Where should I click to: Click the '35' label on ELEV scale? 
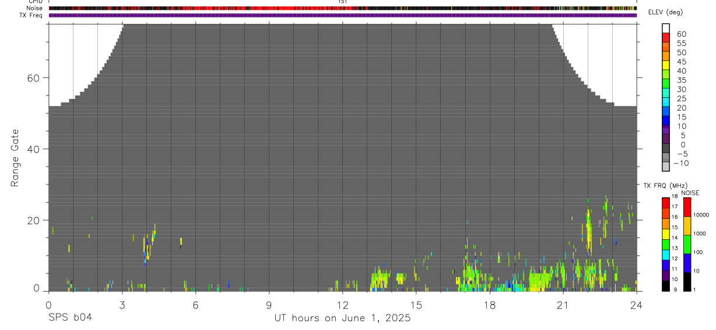coord(682,80)
